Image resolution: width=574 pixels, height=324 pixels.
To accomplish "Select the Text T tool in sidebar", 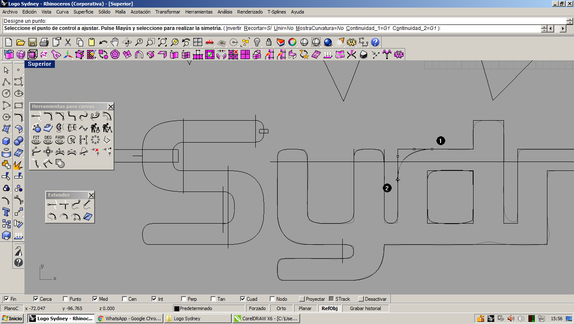I will tap(6, 212).
